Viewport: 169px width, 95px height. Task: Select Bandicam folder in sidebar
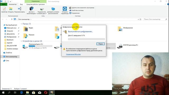click(9, 40)
